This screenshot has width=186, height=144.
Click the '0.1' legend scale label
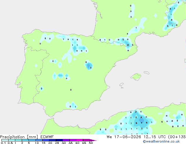3,143
